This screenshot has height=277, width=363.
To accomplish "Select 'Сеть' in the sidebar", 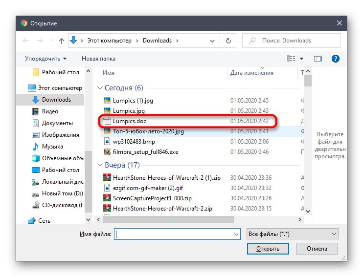I will point(39,221).
